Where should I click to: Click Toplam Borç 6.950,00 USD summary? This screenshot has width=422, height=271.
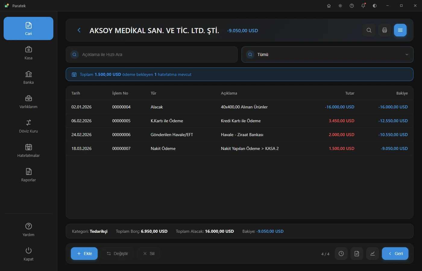(142, 231)
